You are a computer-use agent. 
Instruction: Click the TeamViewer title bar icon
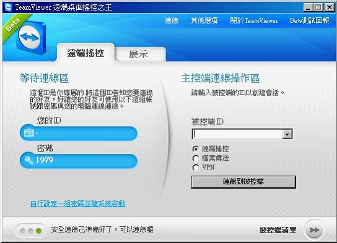(x=8, y=7)
